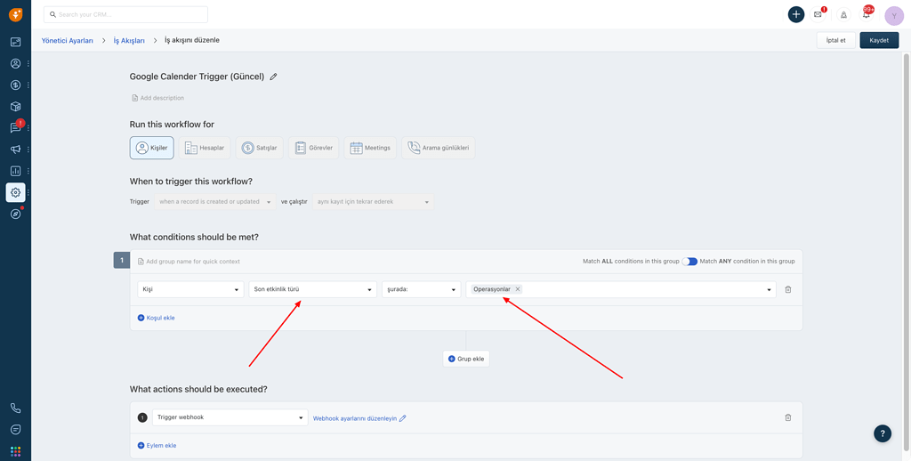Screen dimensions: 911x461
Task: Click the Kaydet button
Action: coord(879,40)
